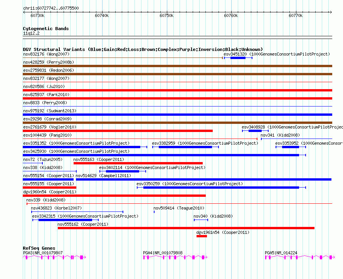Open dgv1961n54 (Cooper2011) label
Image resolution: width=343 pixels, height=279 pixels.
[x=223, y=232]
